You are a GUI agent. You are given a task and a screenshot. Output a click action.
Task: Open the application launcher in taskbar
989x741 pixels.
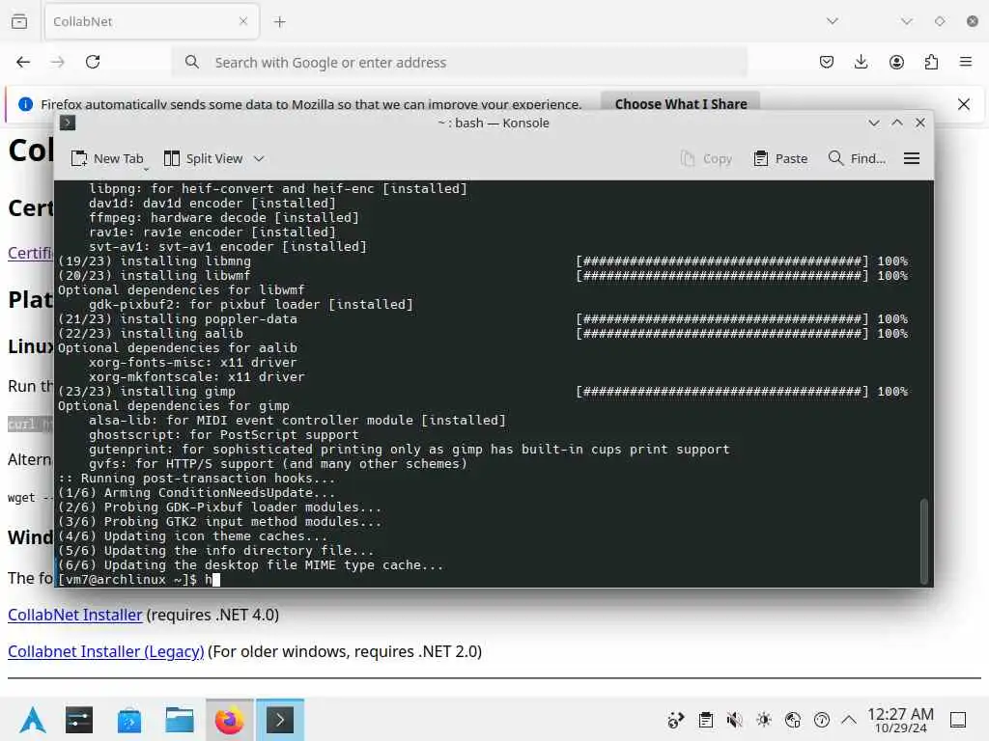click(x=33, y=720)
